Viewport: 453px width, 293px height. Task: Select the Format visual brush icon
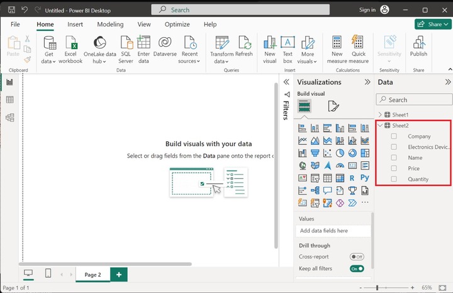point(333,106)
